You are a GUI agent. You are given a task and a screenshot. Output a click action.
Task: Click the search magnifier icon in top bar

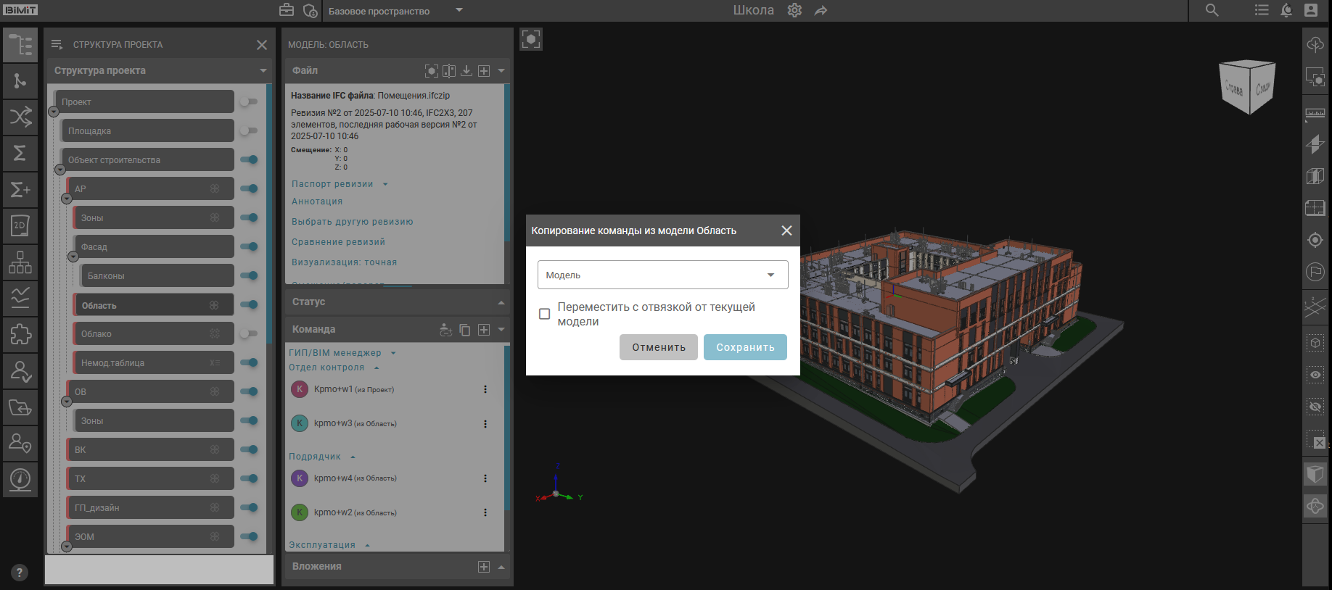(1212, 10)
